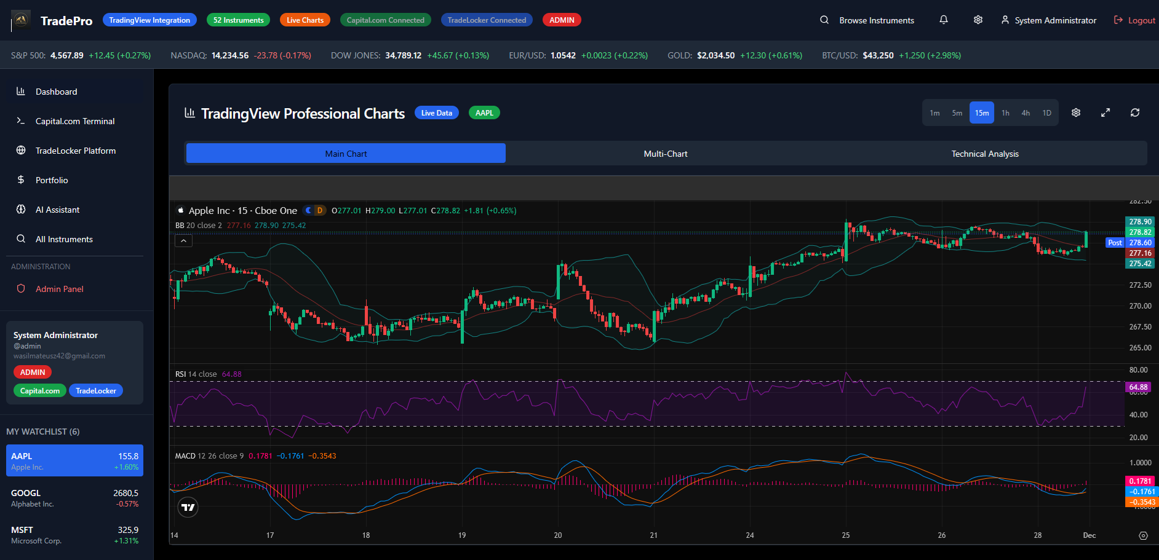Open the Admin Panel
1159x560 pixels.
point(59,289)
